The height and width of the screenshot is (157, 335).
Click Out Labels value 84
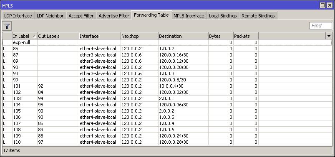[40, 92]
